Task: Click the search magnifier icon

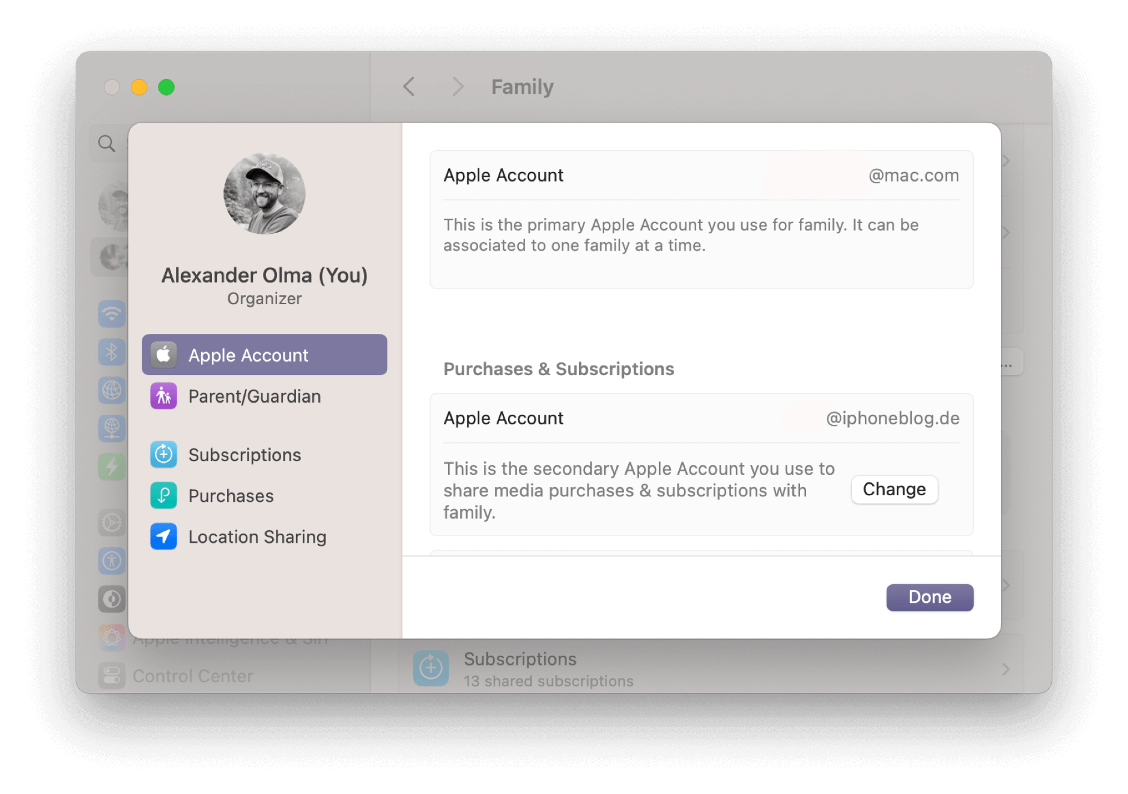Action: click(107, 144)
